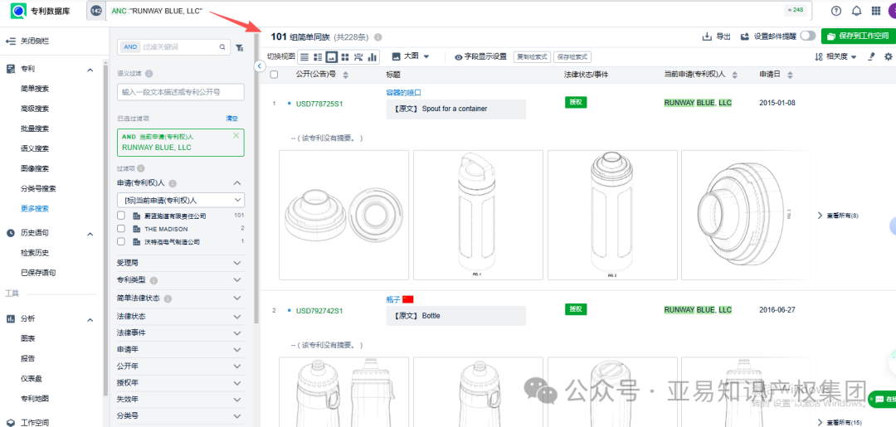
Task: Open the help question-mark icon
Action: [x=836, y=11]
